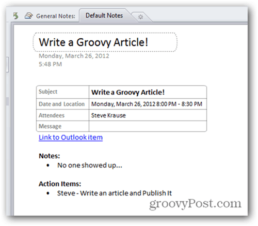Click the Action Items: heading

pos(60,184)
